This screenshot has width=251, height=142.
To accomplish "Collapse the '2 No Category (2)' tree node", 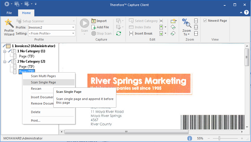I will (5, 61).
